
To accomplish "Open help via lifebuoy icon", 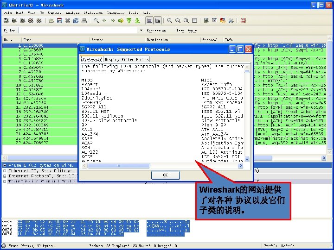I will point(243,21).
